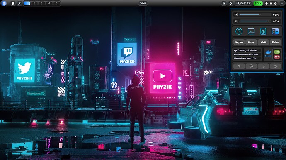Open the question mark help icon
The height and width of the screenshot is (160, 286).
pyautogui.click(x=239, y=31)
